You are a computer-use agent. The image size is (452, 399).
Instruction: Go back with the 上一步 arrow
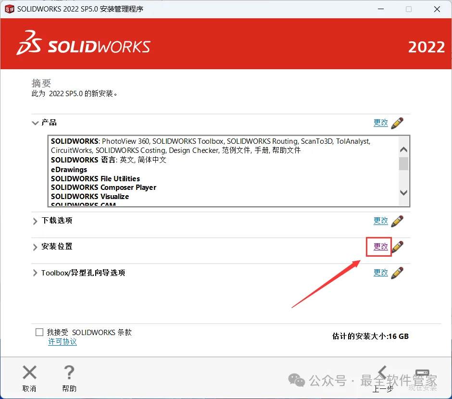coord(383,372)
